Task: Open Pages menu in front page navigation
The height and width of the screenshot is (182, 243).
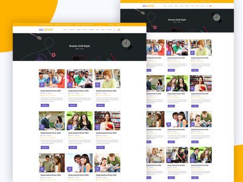Action: (79, 30)
